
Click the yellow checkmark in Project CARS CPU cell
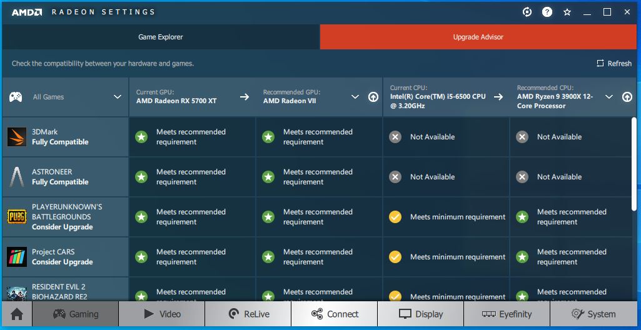coord(395,257)
